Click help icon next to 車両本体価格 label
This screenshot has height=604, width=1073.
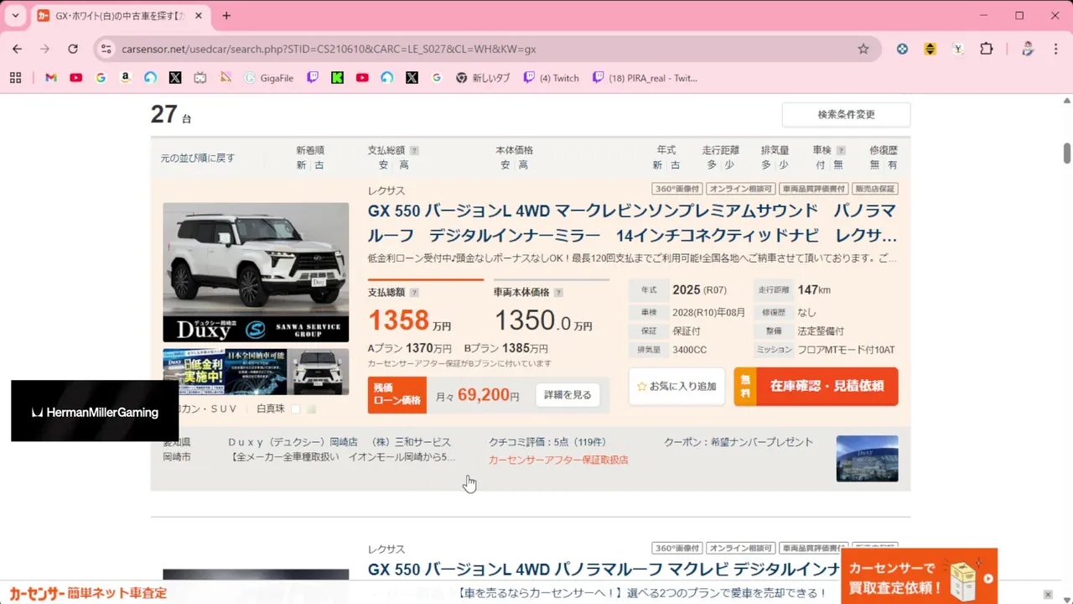coord(558,293)
